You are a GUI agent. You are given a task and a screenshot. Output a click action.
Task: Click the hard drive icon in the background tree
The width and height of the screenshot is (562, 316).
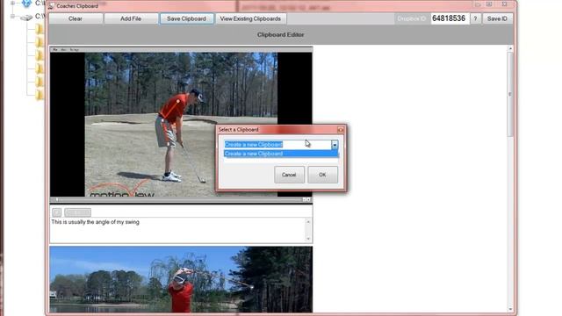(x=26, y=17)
